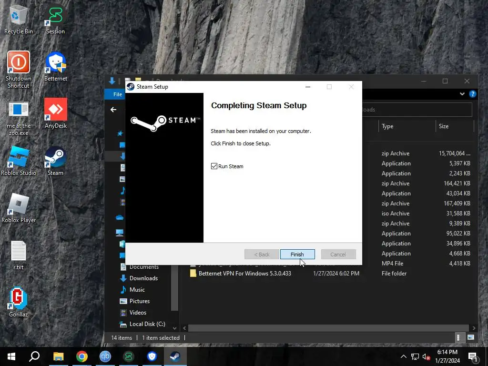Expand the Explorer ribbon chevron
Screen dimensions: 488x366
click(x=462, y=94)
